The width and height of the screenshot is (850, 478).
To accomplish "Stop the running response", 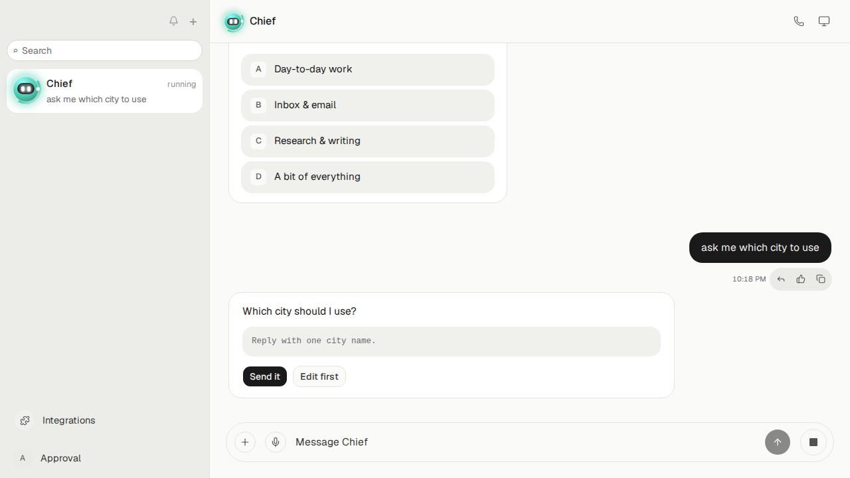I will [813, 442].
